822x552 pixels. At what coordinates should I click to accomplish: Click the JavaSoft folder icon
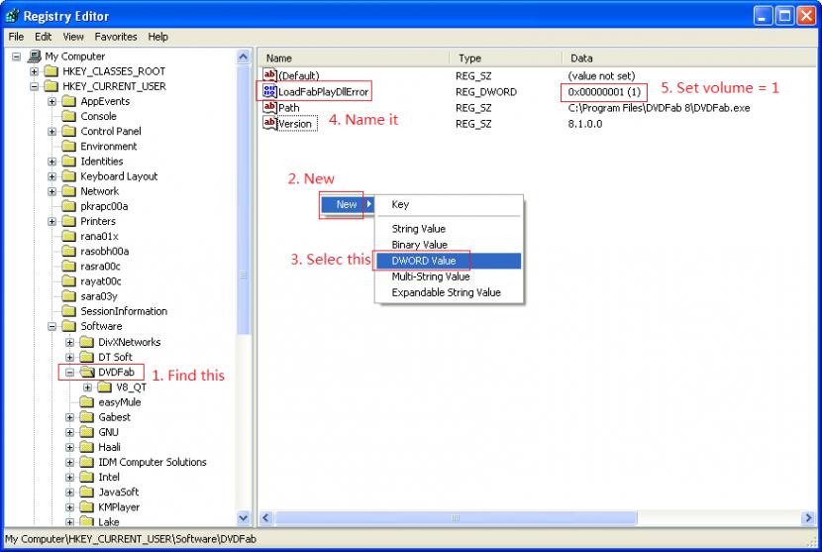click(x=87, y=493)
